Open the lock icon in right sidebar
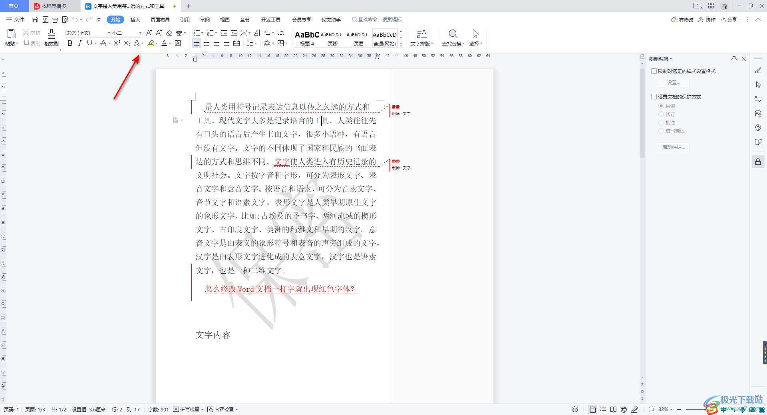This screenshot has height=415, width=767. pyautogui.click(x=758, y=162)
